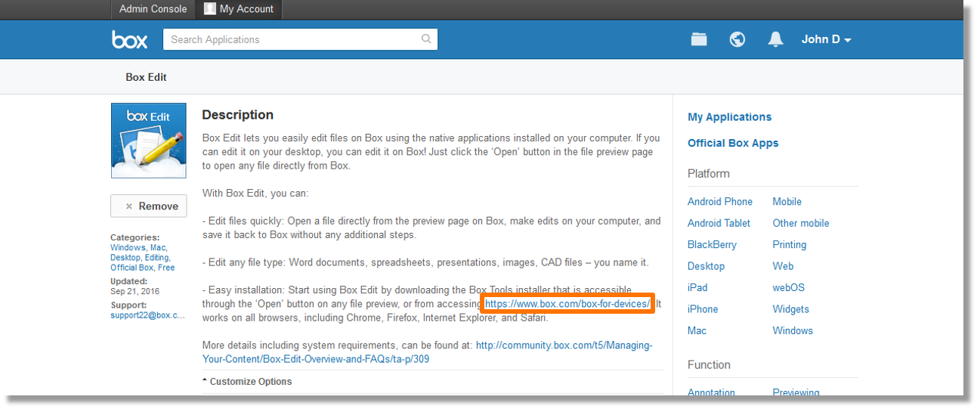
Task: Expand Customize Options section
Action: click(247, 382)
